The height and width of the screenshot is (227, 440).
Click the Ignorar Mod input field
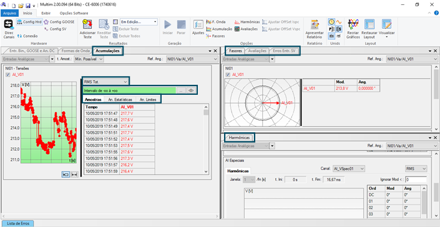coord(416,180)
